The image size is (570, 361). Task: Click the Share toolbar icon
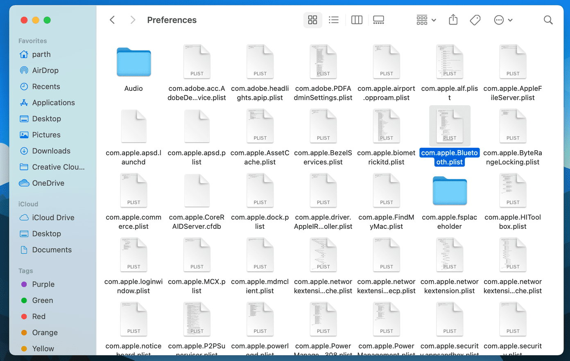tap(453, 20)
